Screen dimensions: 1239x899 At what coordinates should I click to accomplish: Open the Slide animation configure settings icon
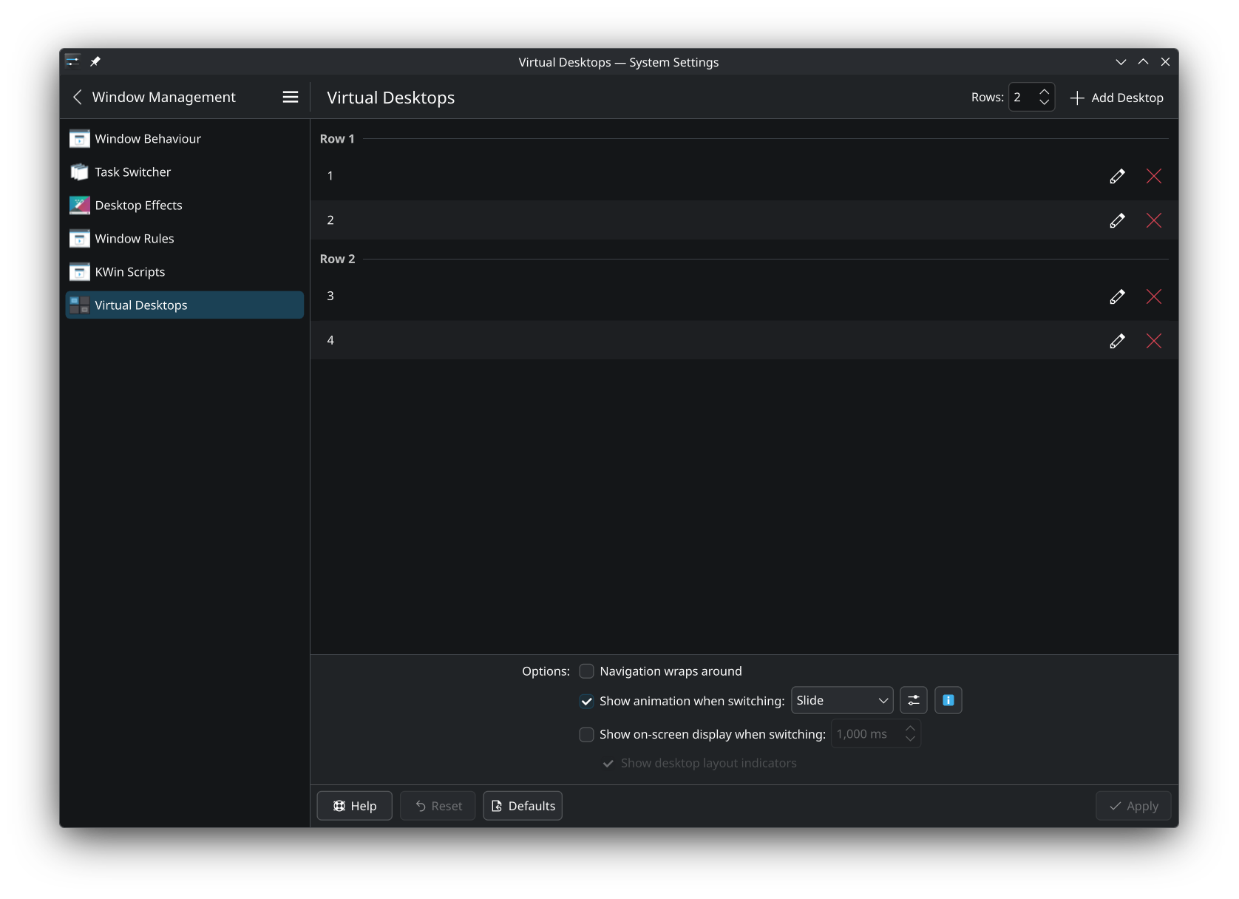tap(914, 700)
